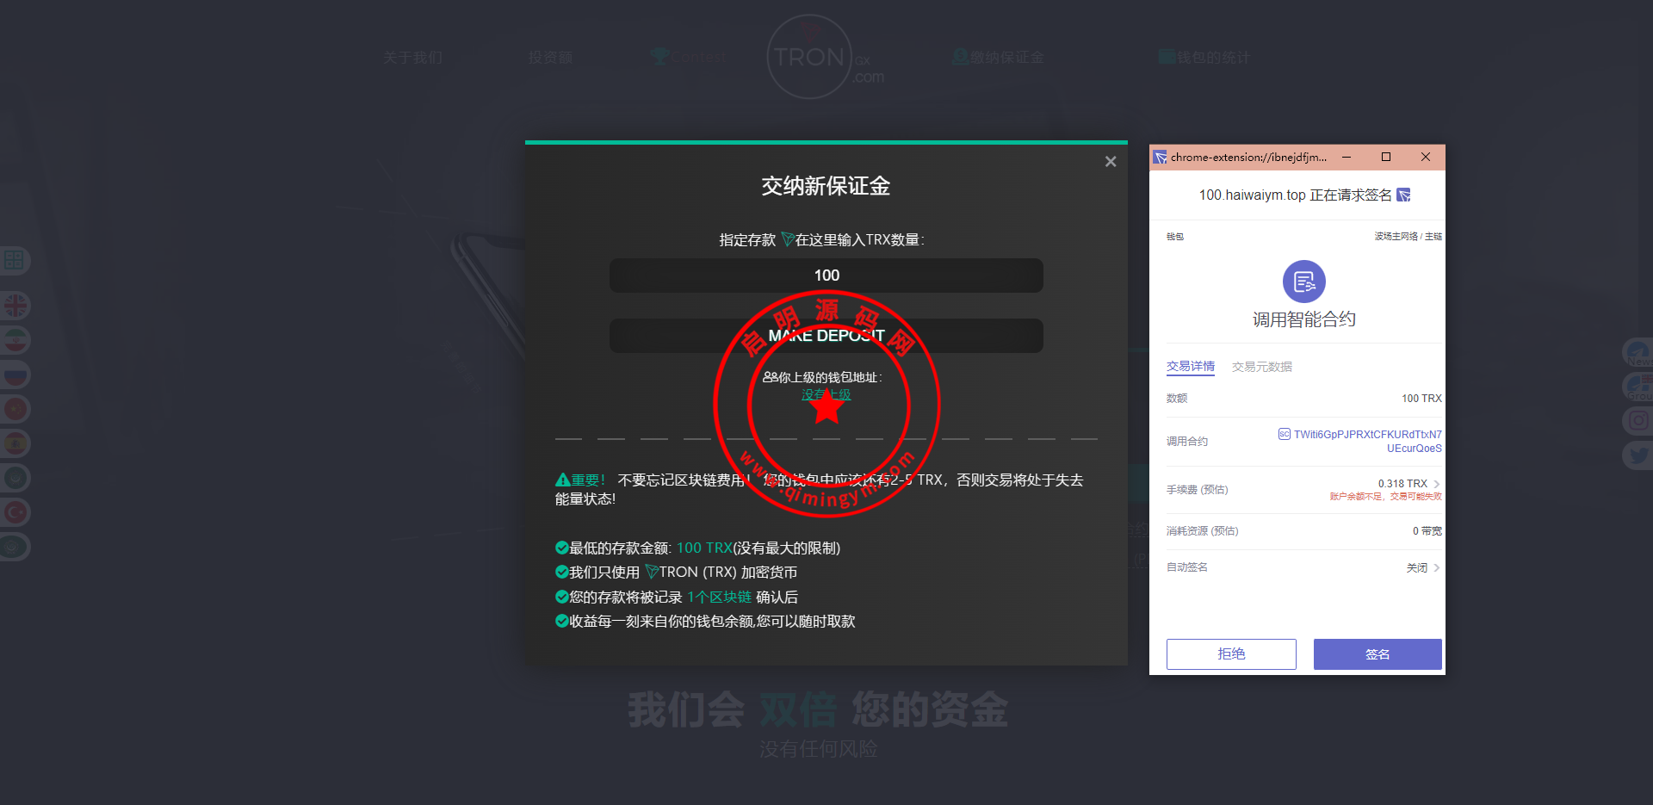Click the TRX amount input field
This screenshot has height=805, width=1653.
(x=826, y=276)
